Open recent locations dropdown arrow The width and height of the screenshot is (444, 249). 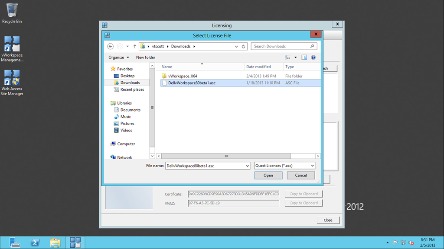click(127, 46)
